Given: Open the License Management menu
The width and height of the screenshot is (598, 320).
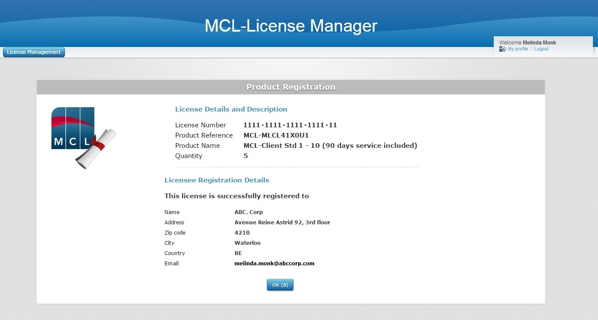Looking at the screenshot, I should click(x=34, y=52).
